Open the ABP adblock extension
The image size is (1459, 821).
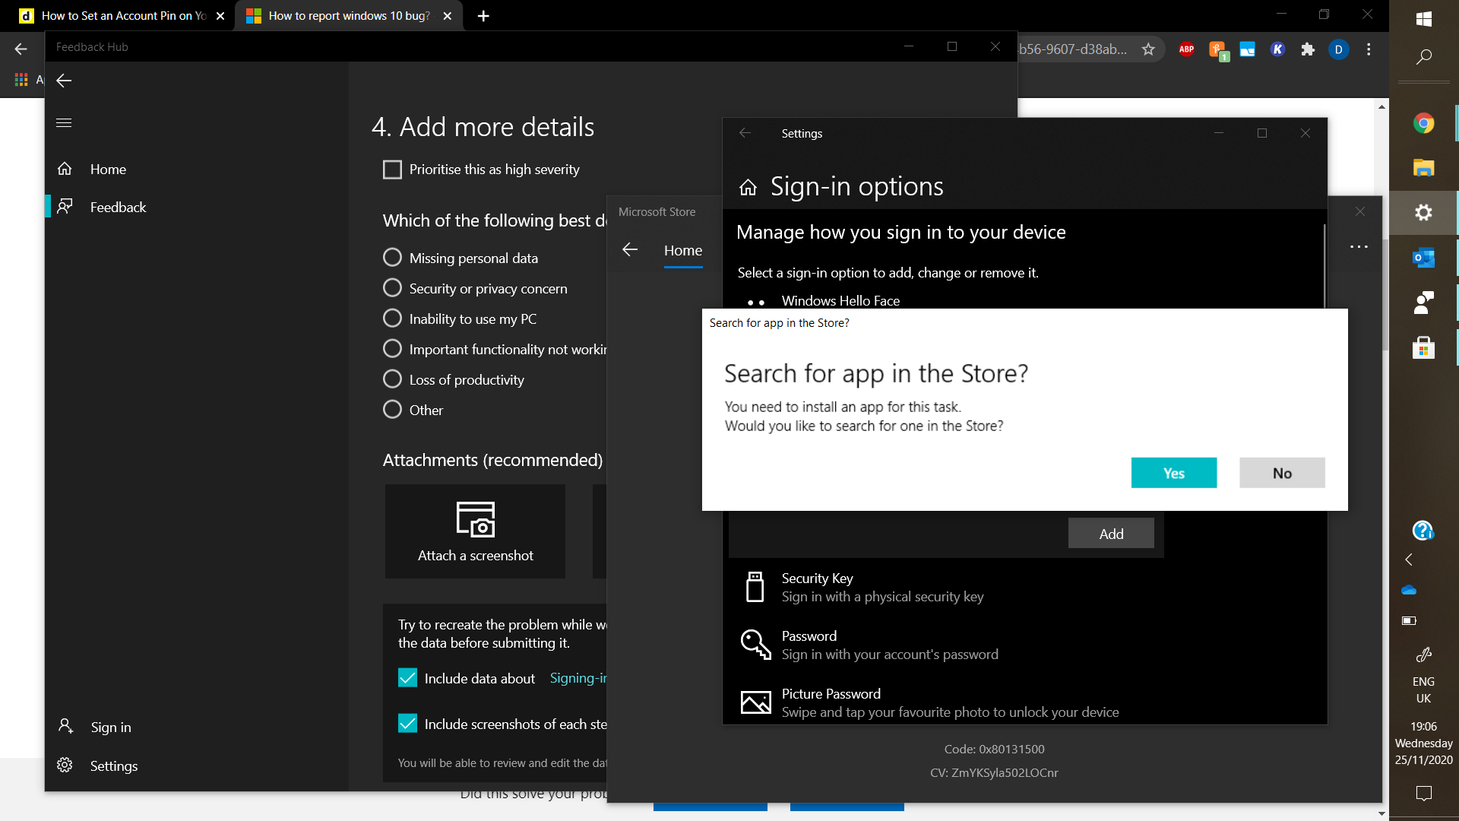coord(1186,49)
